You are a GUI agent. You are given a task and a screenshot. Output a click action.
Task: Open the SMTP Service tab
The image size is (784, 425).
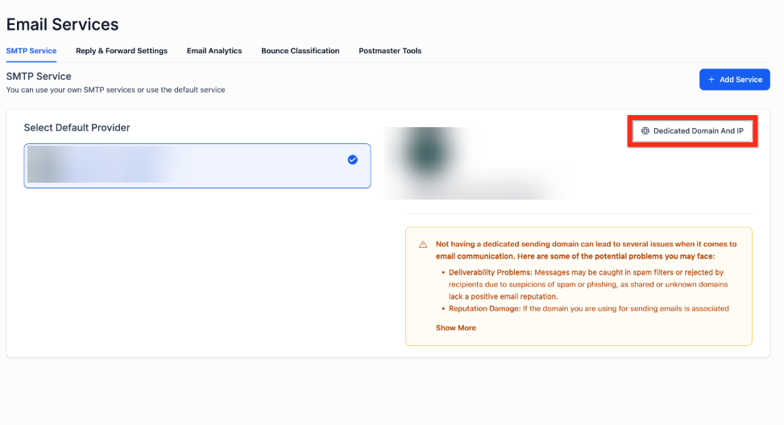[x=31, y=51]
